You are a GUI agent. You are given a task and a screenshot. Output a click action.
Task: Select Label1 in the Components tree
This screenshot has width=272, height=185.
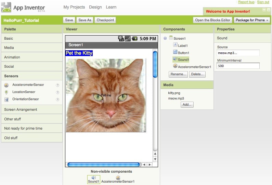click(x=183, y=45)
